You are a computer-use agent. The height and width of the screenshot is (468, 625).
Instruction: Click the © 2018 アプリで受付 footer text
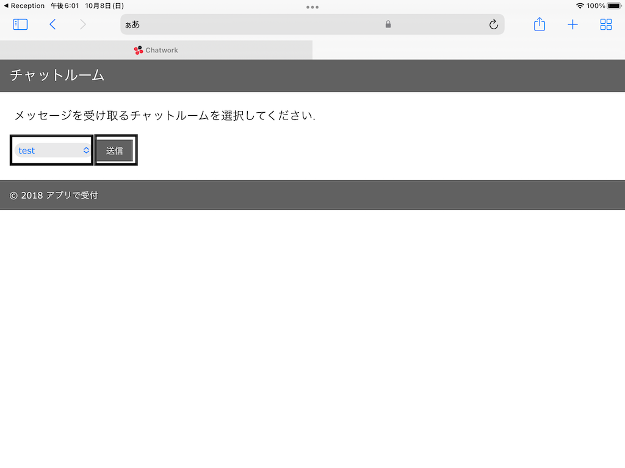click(54, 195)
